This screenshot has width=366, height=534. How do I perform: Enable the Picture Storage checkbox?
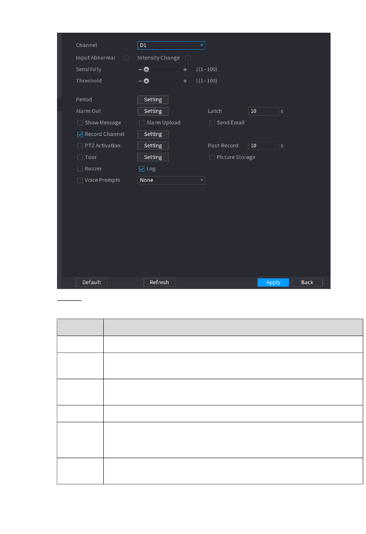pyautogui.click(x=212, y=157)
